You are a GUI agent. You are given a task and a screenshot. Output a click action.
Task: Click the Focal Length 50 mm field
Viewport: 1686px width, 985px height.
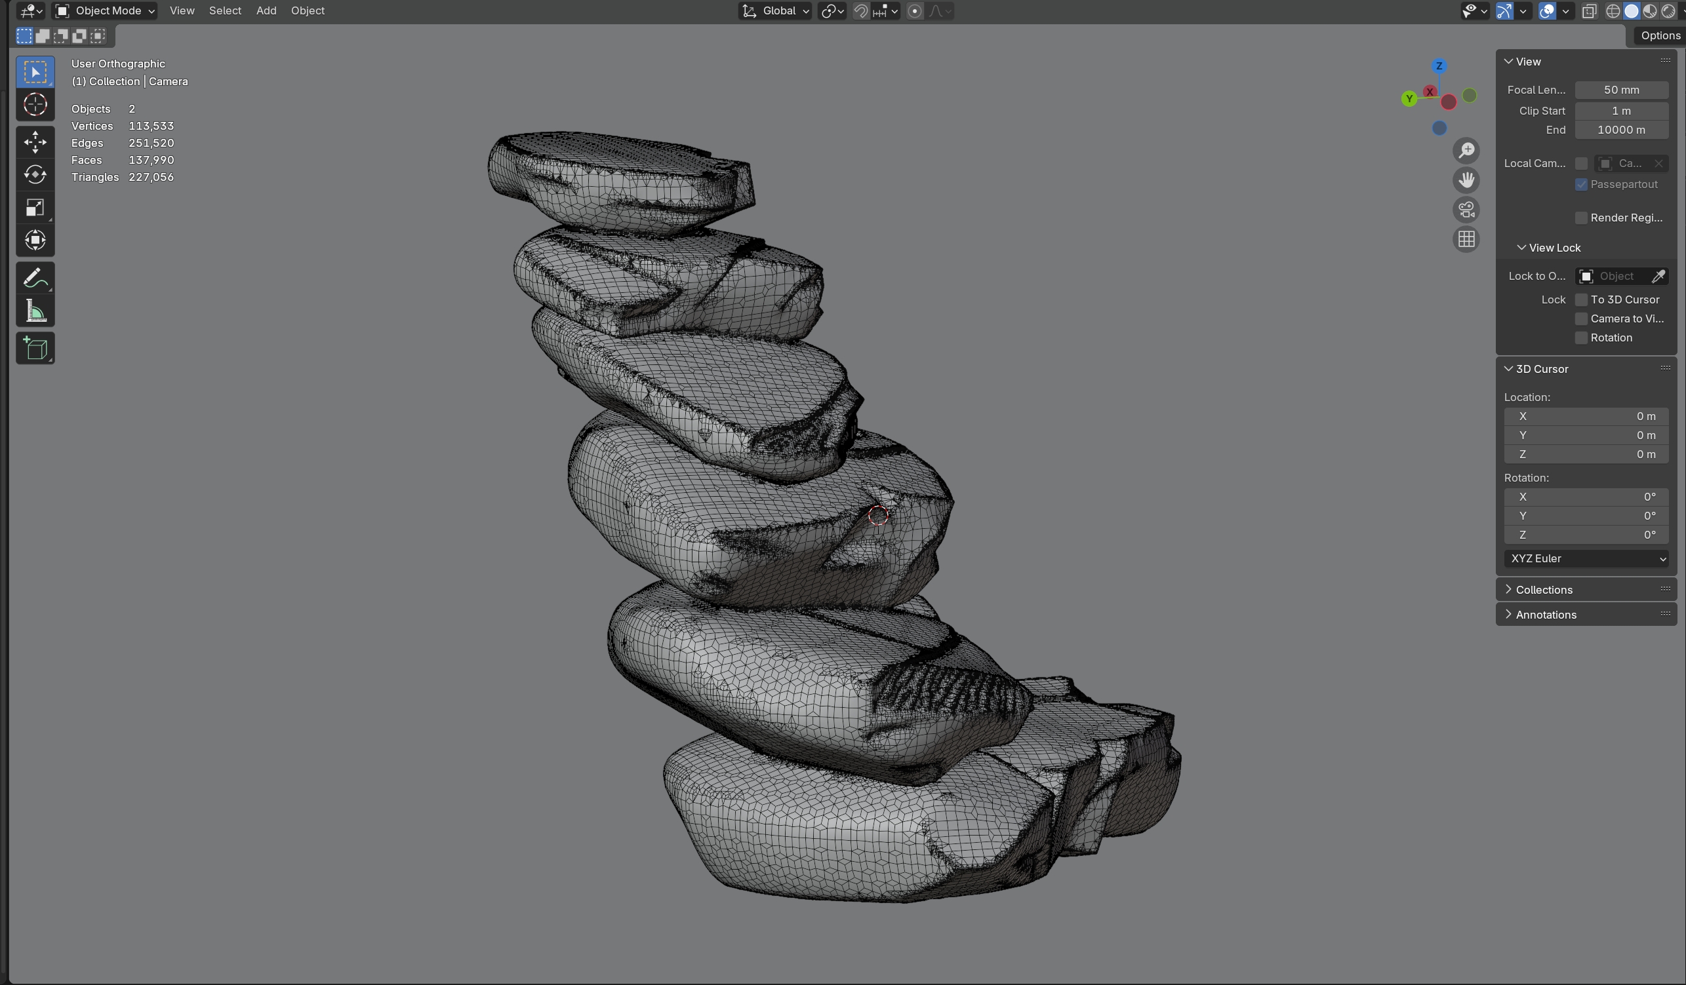coord(1620,90)
